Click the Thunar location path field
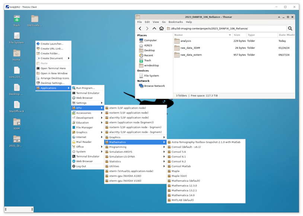303x216 pixels. (x=226, y=28)
